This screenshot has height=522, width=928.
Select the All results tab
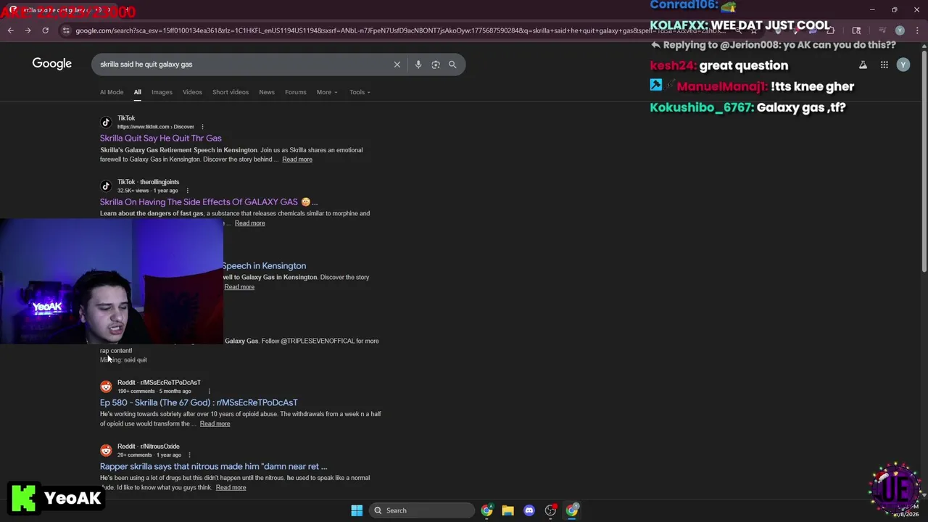point(137,92)
